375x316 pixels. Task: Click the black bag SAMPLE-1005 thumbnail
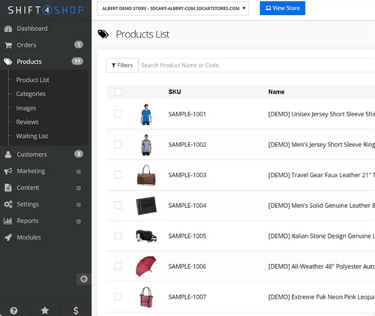(x=146, y=236)
